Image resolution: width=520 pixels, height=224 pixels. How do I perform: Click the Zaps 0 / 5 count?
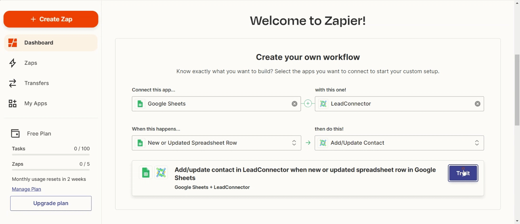[85, 164]
